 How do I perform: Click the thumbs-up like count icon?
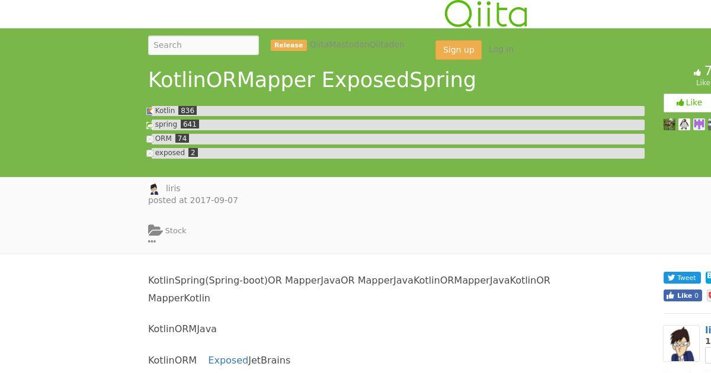(x=697, y=73)
